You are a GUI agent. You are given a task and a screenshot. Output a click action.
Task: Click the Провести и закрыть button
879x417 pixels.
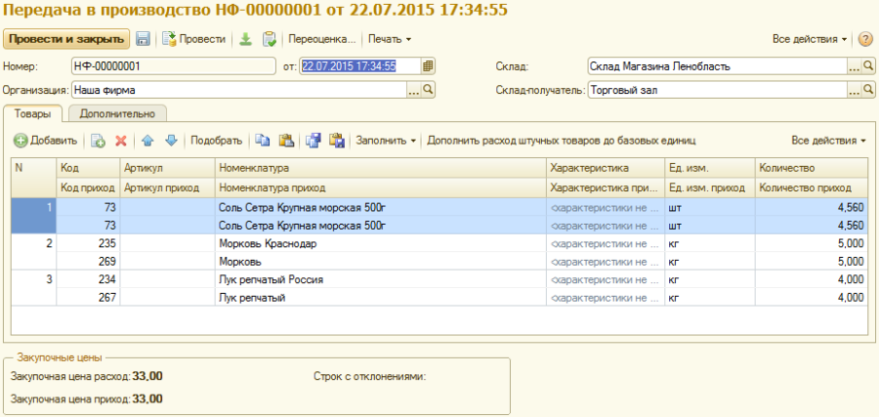[67, 39]
